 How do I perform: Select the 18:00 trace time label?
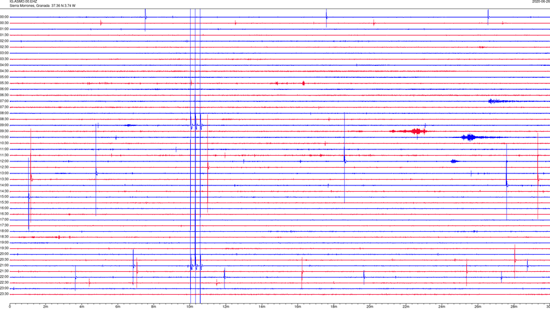click(5, 231)
